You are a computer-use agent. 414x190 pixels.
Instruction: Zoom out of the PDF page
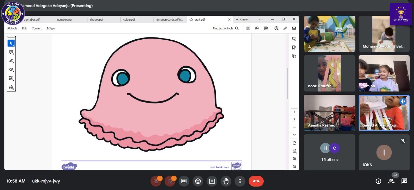click(294, 167)
